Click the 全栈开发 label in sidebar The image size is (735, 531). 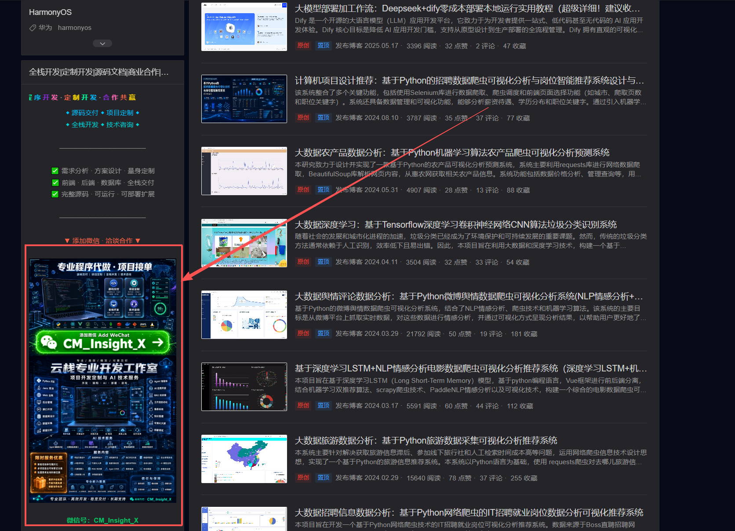coord(85,125)
